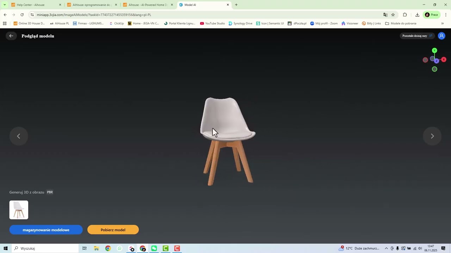Open Task View on the taskbar
The height and width of the screenshot is (253, 451).
pos(85,248)
